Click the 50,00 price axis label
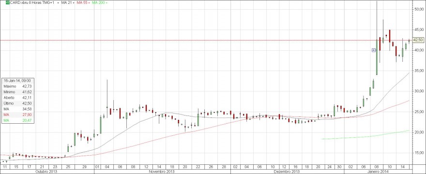 pos(420,9)
